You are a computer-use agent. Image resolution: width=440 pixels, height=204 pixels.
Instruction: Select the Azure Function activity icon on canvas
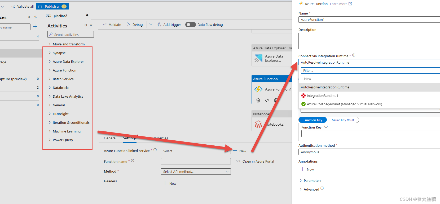click(258, 89)
